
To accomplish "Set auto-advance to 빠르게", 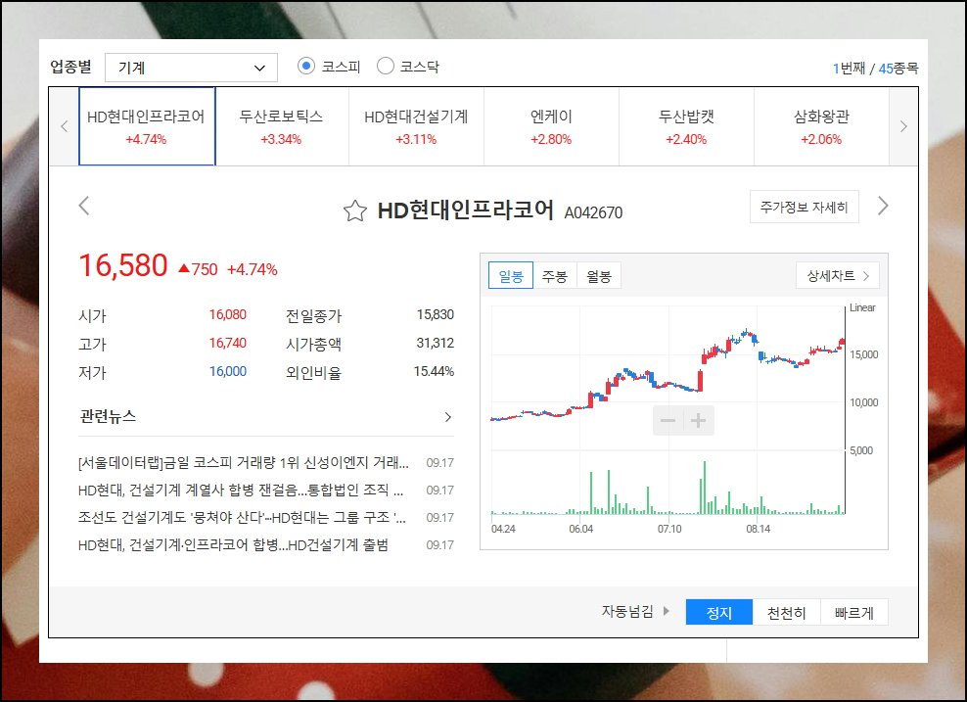I will coord(854,613).
